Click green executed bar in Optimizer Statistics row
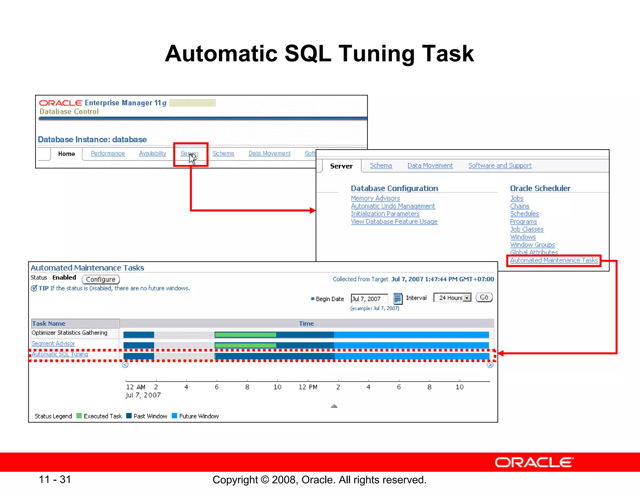This screenshot has height=494, width=640. (x=246, y=335)
